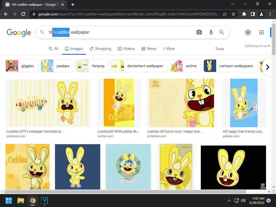The width and height of the screenshot is (276, 207).
Task: Open search by image camera icon
Action: point(199,32)
